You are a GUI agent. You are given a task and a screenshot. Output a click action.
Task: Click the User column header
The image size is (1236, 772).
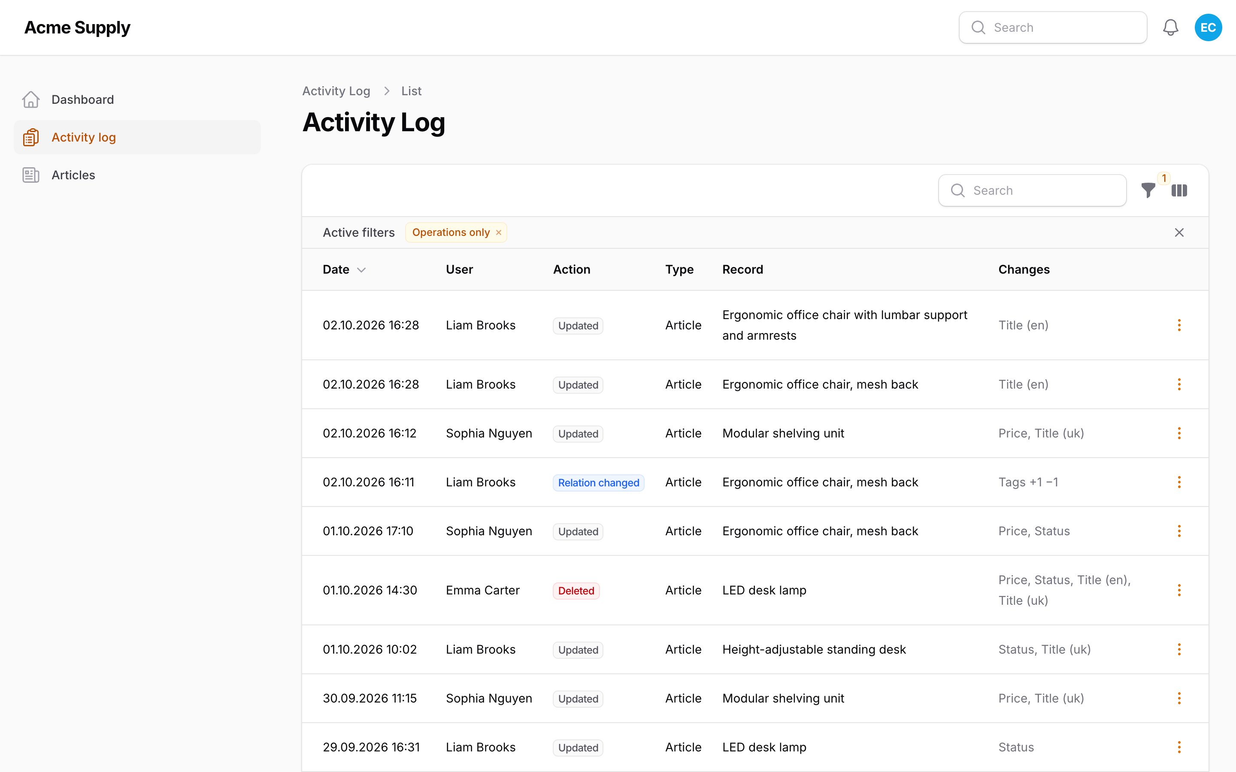coord(459,270)
